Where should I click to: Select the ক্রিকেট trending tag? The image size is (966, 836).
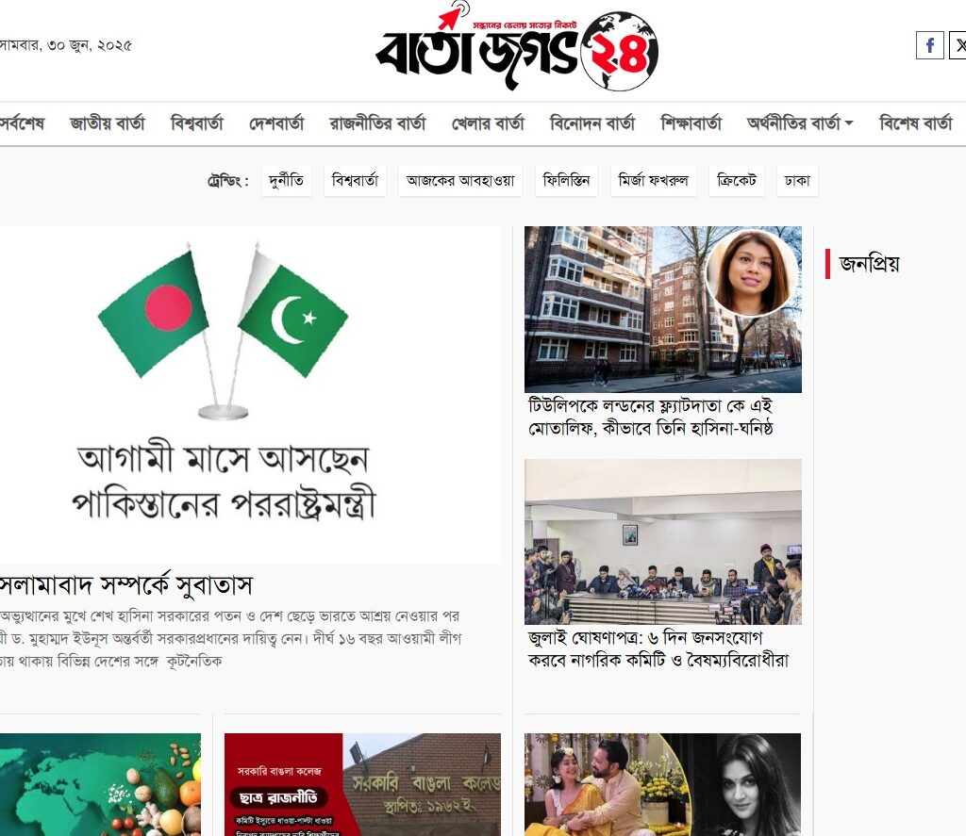pos(737,180)
